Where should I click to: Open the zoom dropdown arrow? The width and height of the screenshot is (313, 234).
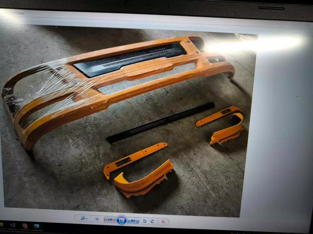click(87, 219)
